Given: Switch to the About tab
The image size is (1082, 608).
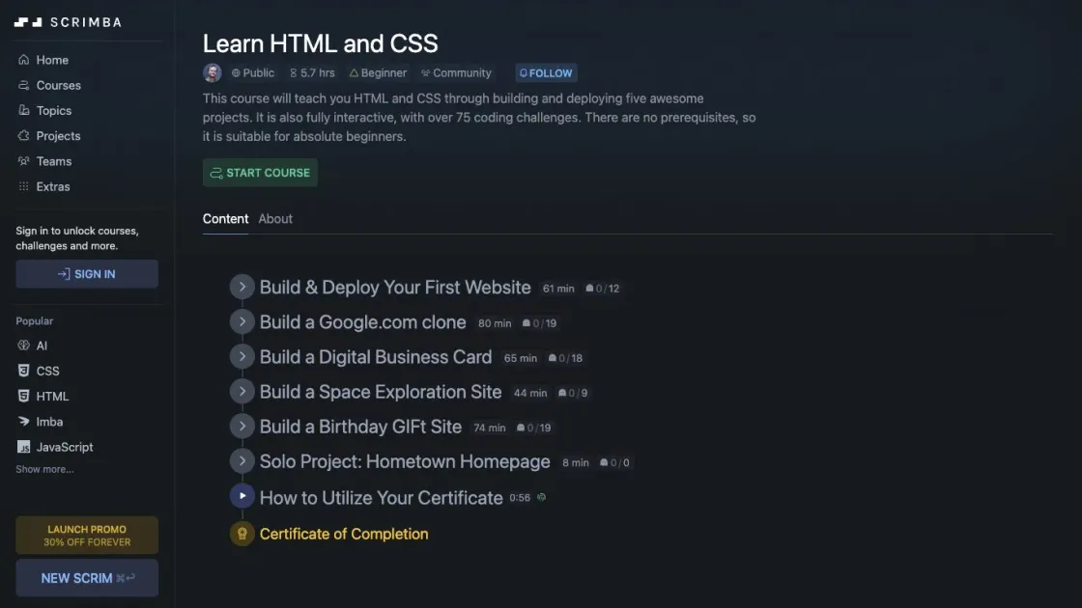Looking at the screenshot, I should point(275,218).
